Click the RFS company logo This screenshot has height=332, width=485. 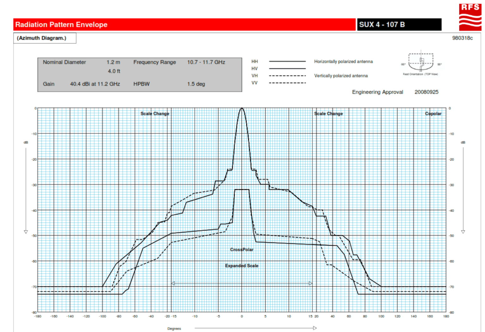tap(470, 17)
